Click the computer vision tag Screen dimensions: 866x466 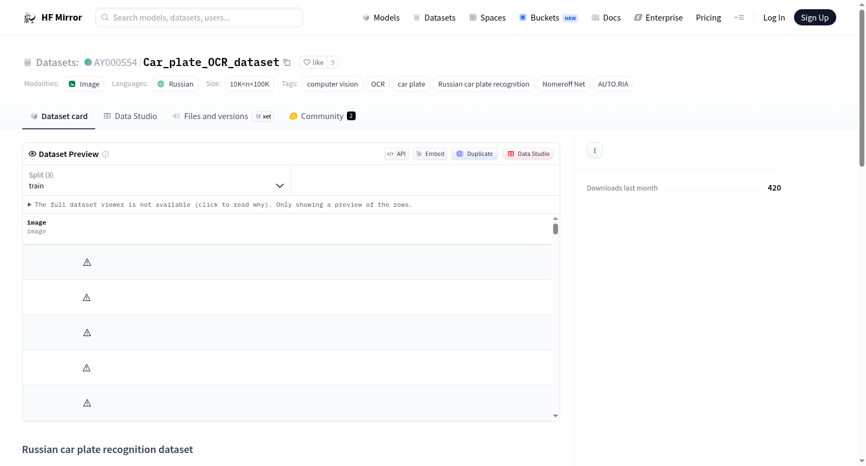(x=332, y=84)
